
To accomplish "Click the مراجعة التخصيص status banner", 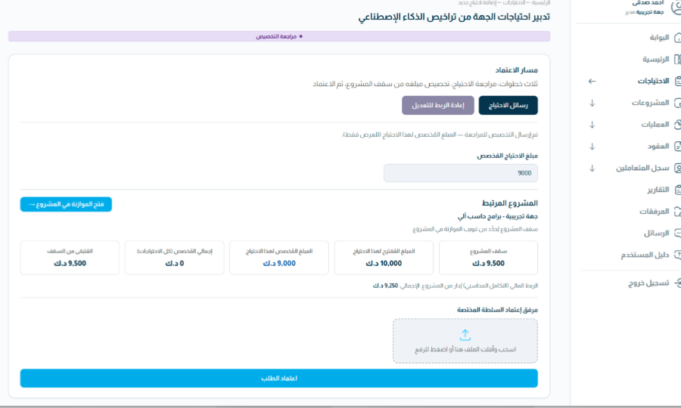I will [278, 36].
